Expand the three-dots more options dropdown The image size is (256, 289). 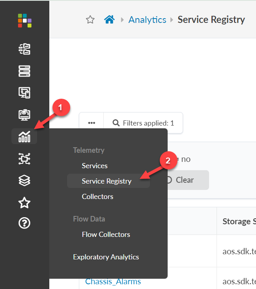[92, 123]
